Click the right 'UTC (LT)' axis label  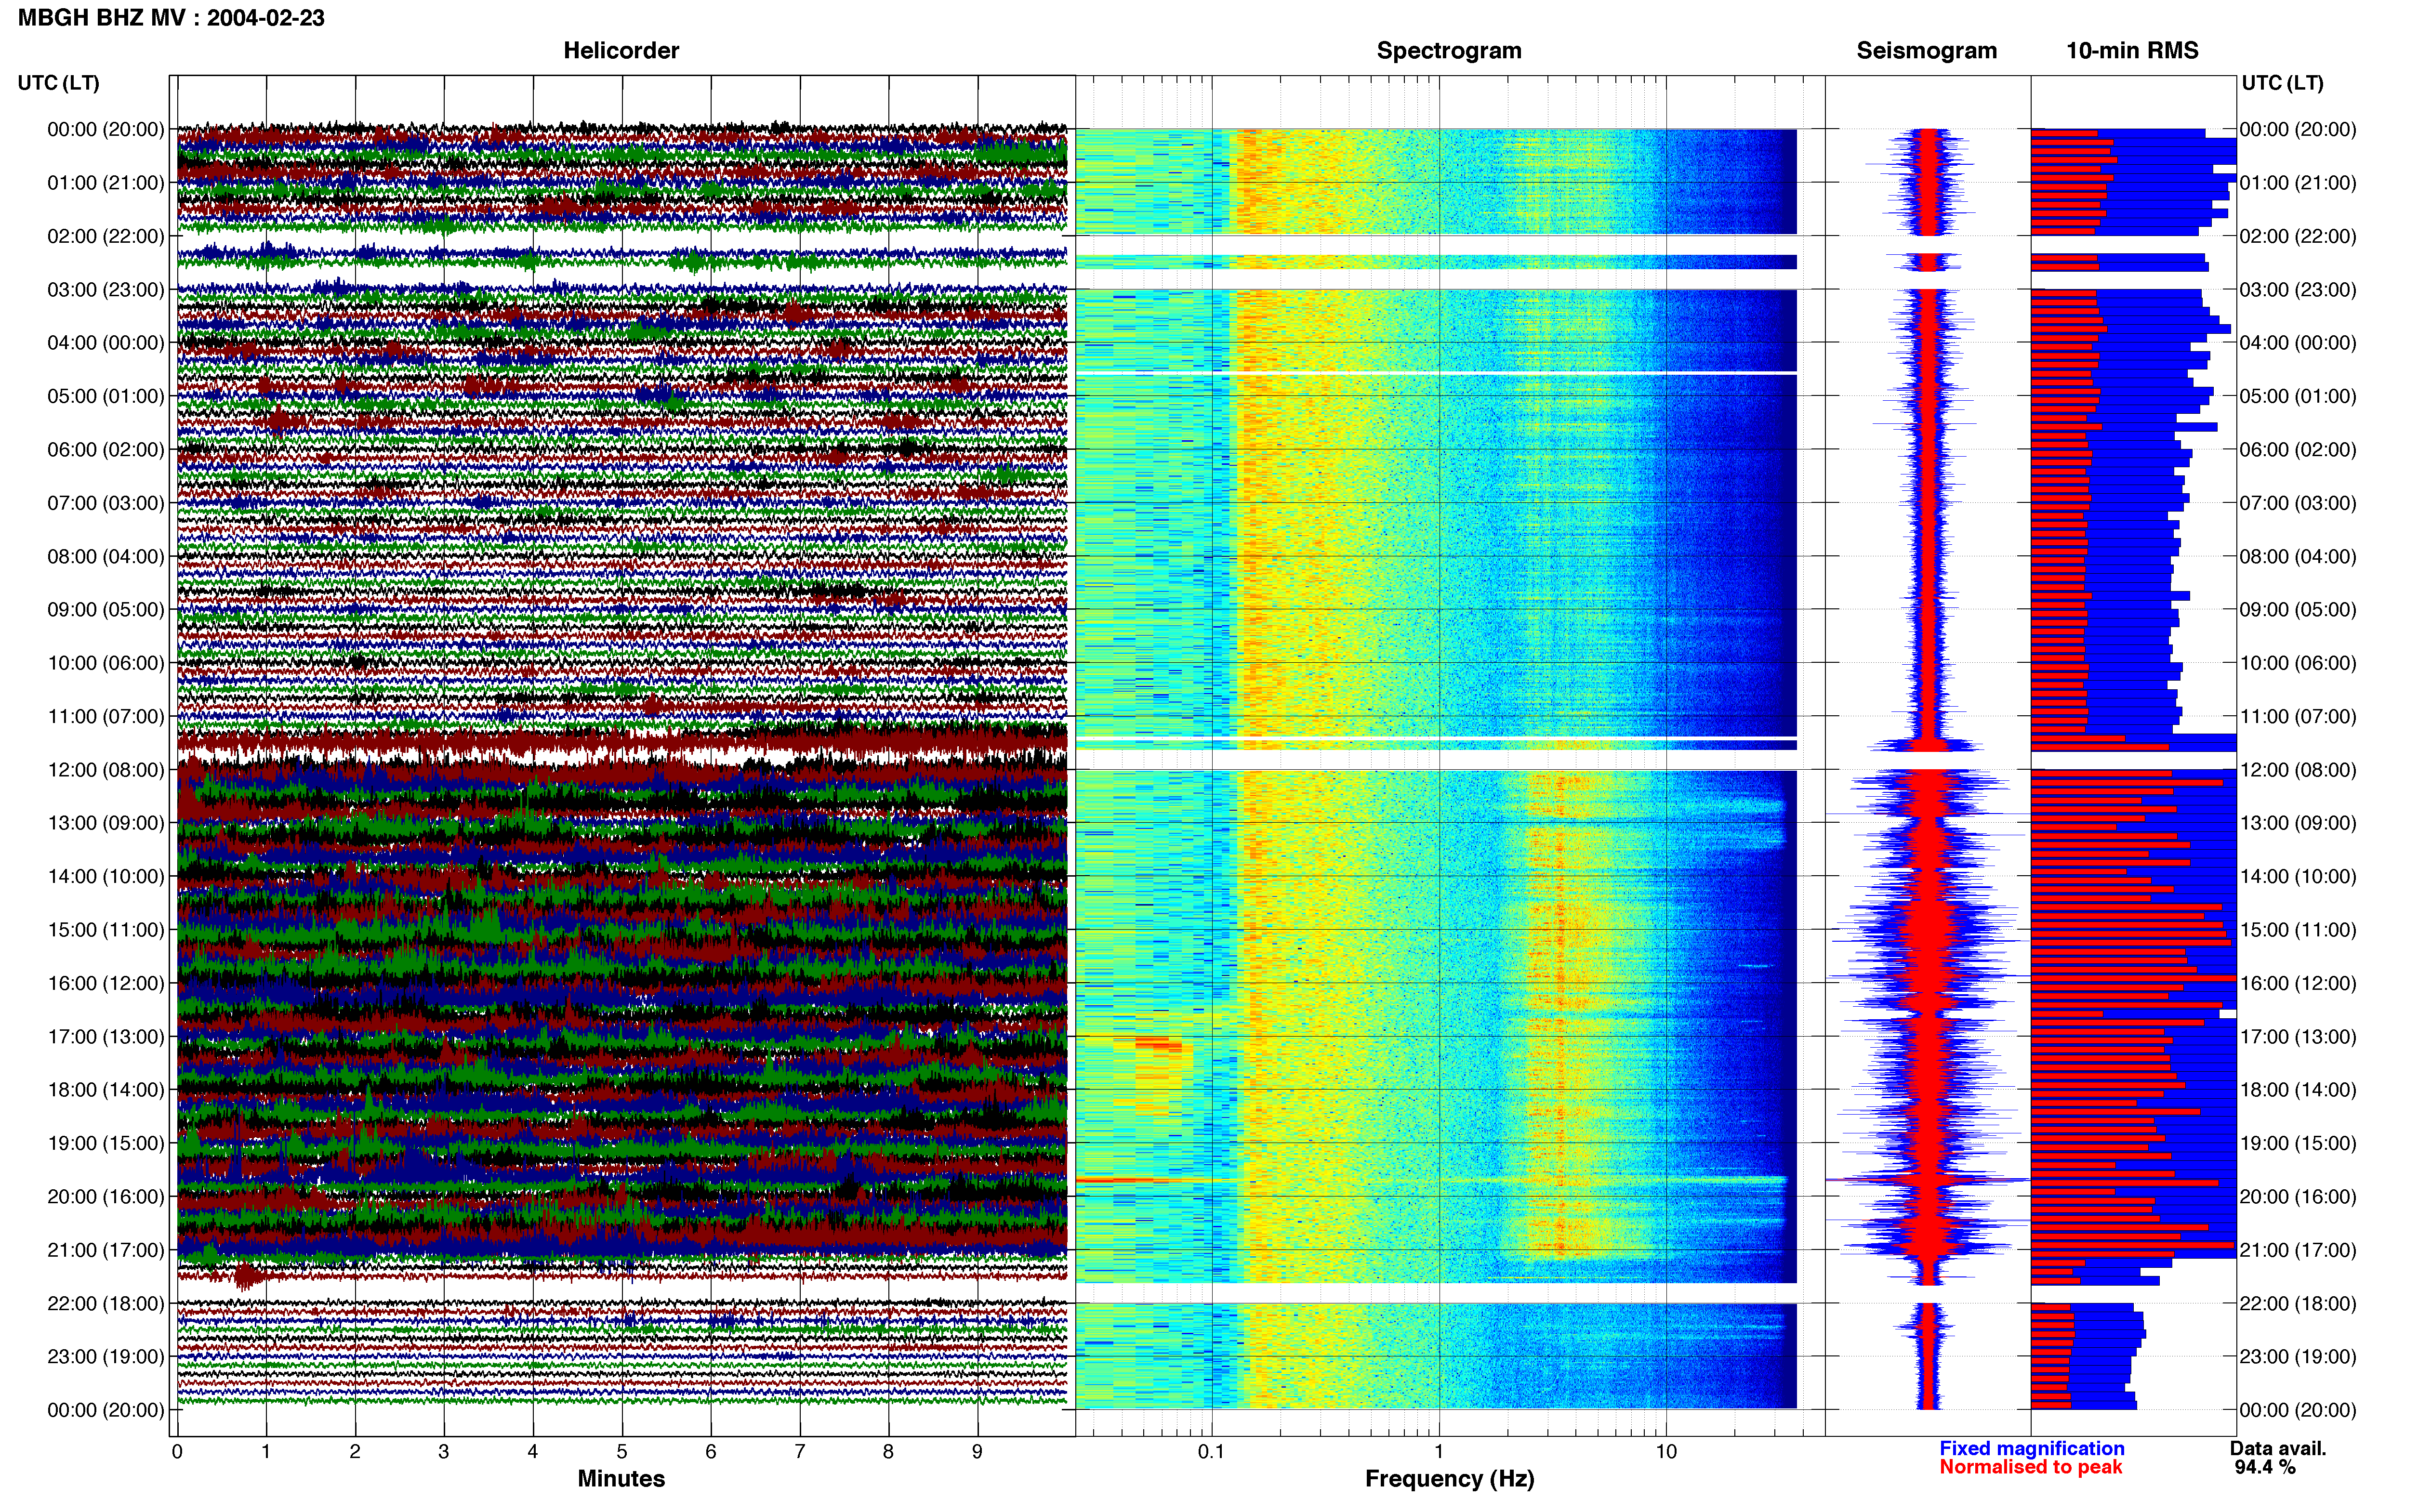(x=2282, y=83)
